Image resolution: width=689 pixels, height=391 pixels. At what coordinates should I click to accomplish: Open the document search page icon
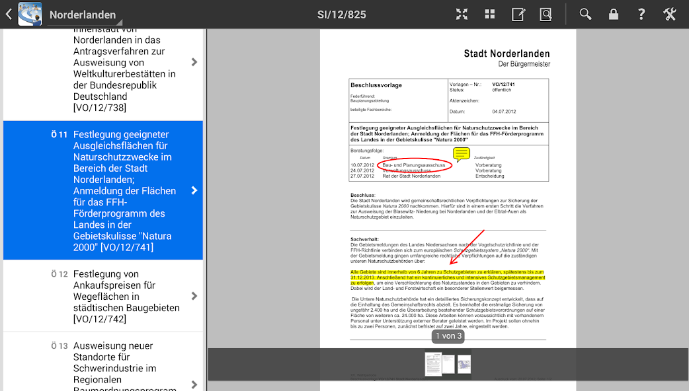[x=546, y=15]
